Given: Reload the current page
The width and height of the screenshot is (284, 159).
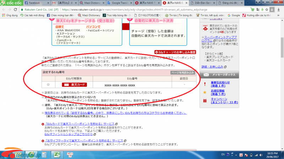Looking at the screenshot, I should [x=15, y=10].
